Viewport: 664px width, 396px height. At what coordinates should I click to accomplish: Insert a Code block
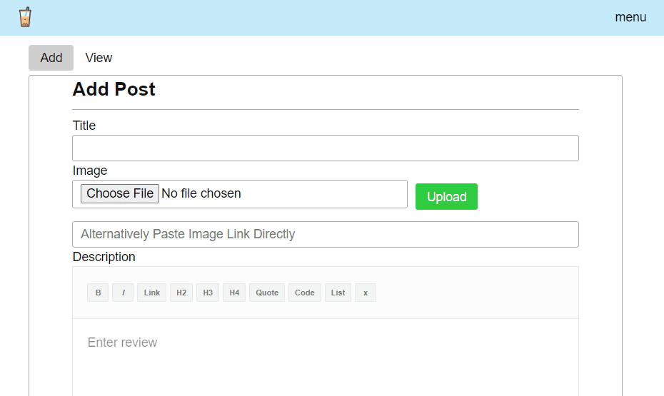(x=304, y=293)
